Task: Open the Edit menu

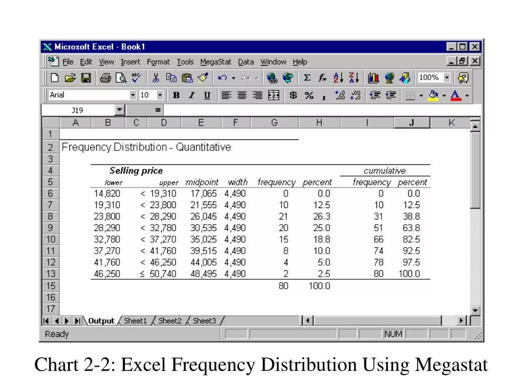Action: tap(86, 62)
